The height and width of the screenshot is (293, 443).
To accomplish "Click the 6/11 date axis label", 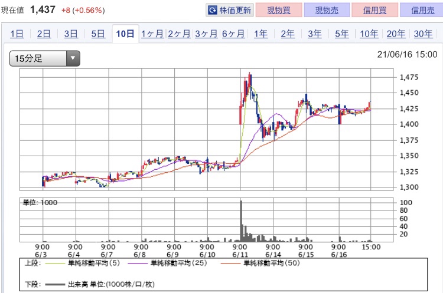I will point(240,255).
